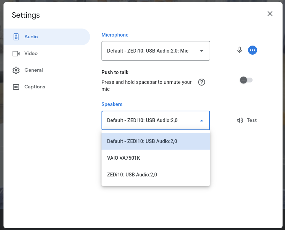
Task: Click the speaker icon left of Test
Action: 240,120
